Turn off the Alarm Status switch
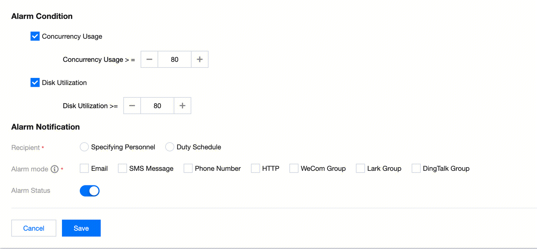 click(x=89, y=191)
